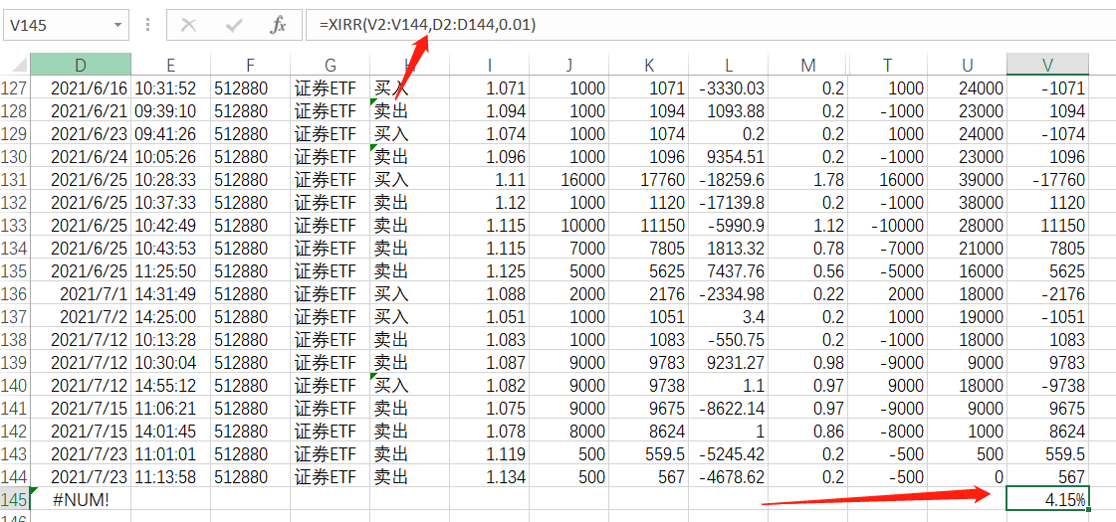Click 买入 cell in row 136

[410, 293]
